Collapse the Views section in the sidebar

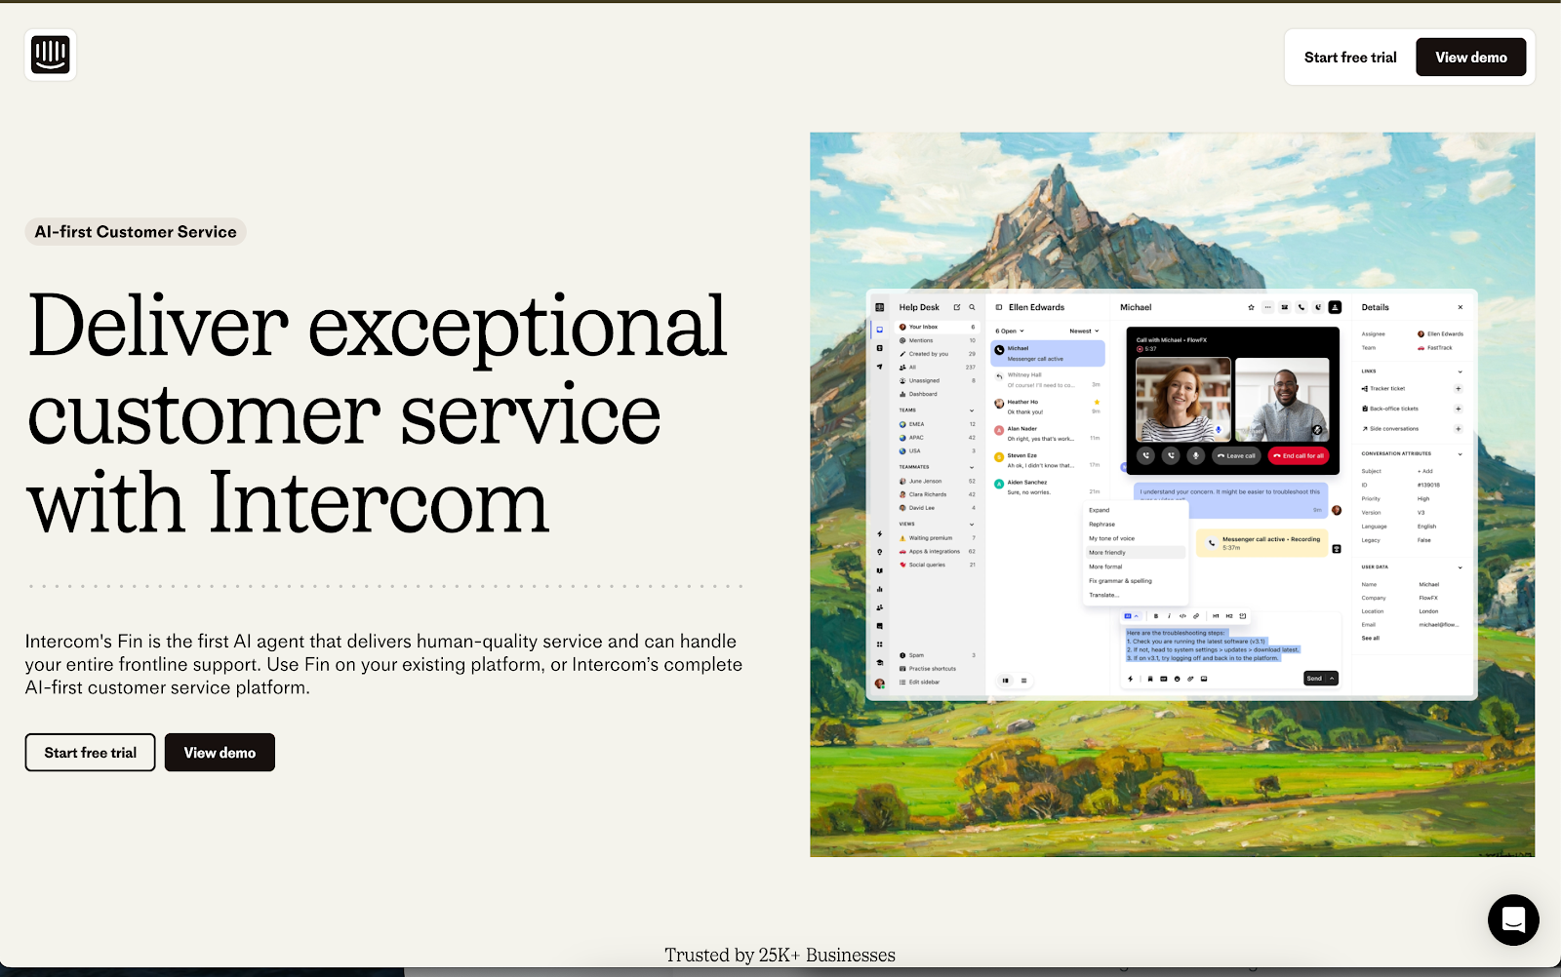pos(972,525)
